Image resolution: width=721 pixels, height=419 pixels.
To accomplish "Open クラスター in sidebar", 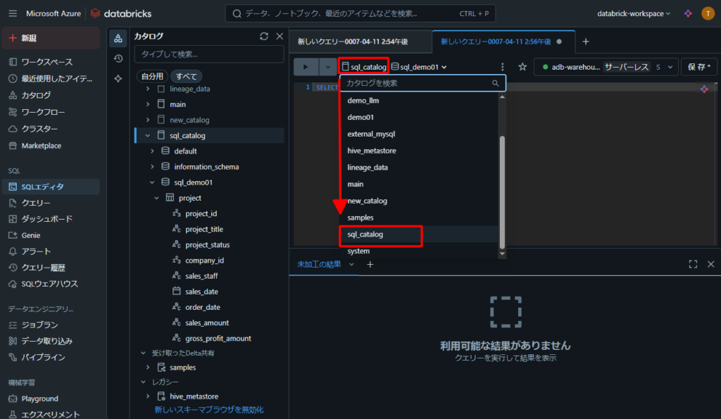I will [51, 129].
